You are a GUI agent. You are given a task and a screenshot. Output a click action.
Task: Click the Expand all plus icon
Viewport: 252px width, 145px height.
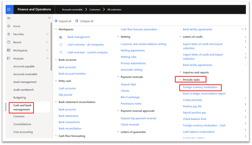56,21
